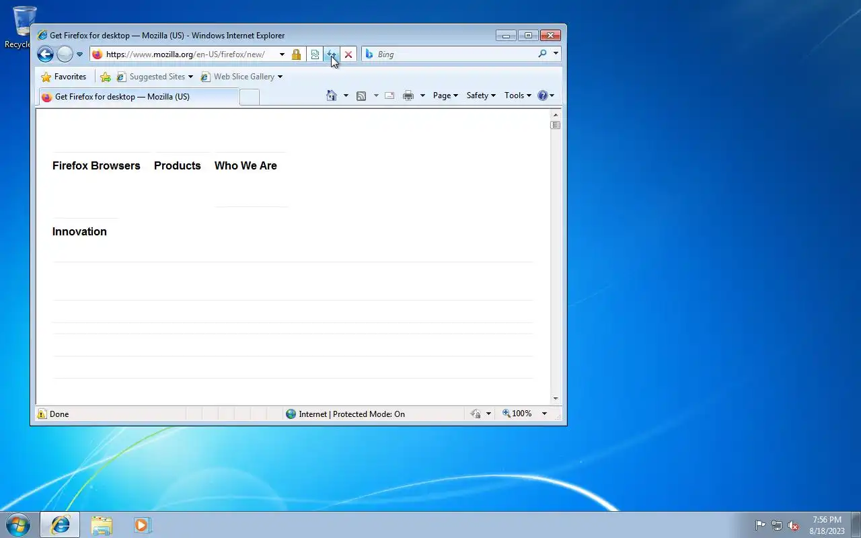Click the Home icon in command bar
861x538 pixels.
coord(331,95)
